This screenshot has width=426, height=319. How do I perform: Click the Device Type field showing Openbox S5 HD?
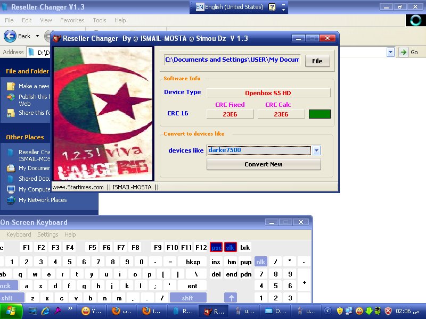tap(268, 93)
